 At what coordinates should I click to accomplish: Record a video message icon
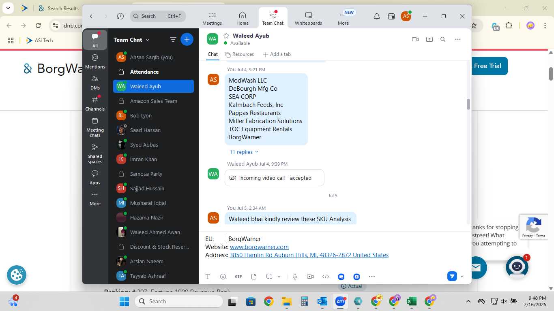[x=310, y=277]
